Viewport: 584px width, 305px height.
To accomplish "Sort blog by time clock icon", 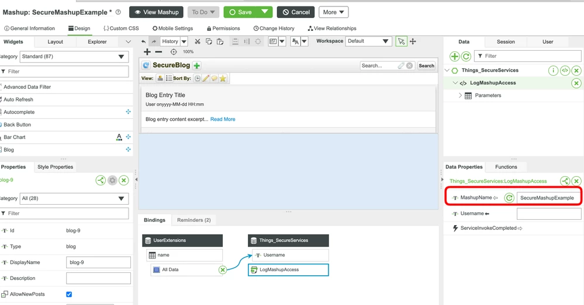I will point(198,78).
